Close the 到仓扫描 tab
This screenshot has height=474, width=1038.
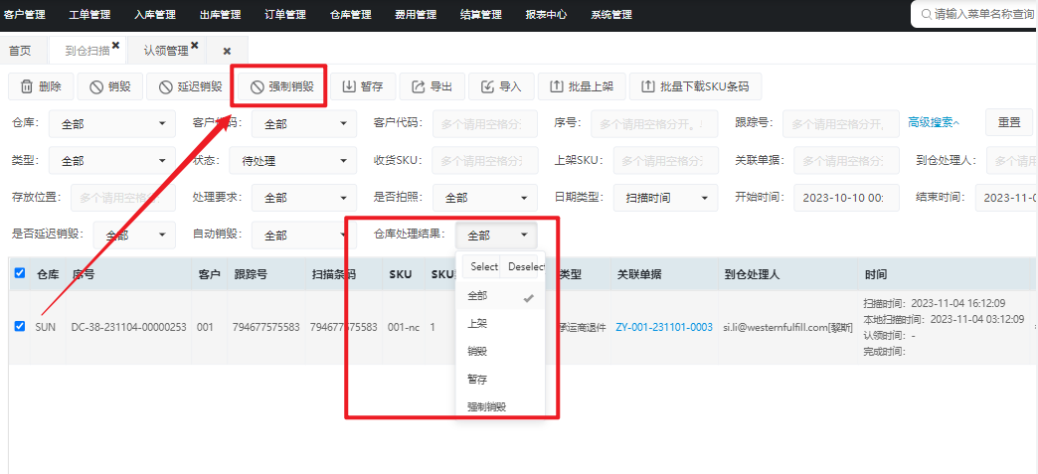[x=116, y=45]
